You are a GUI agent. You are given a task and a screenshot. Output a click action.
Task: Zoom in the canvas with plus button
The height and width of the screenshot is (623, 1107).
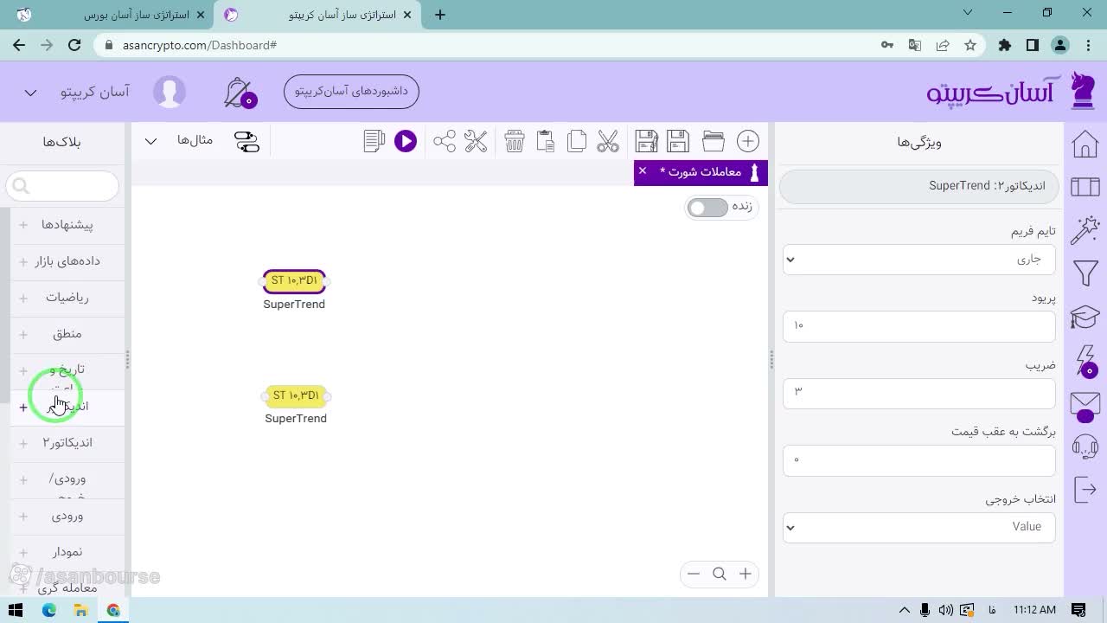coord(745,574)
